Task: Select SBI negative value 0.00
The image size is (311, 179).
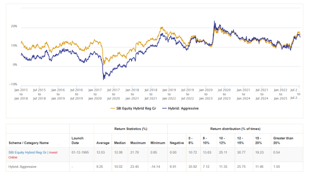Action: coord(173,152)
